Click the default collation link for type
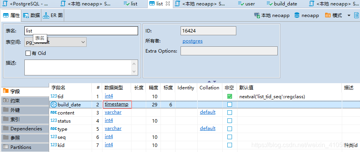 coord(208,128)
